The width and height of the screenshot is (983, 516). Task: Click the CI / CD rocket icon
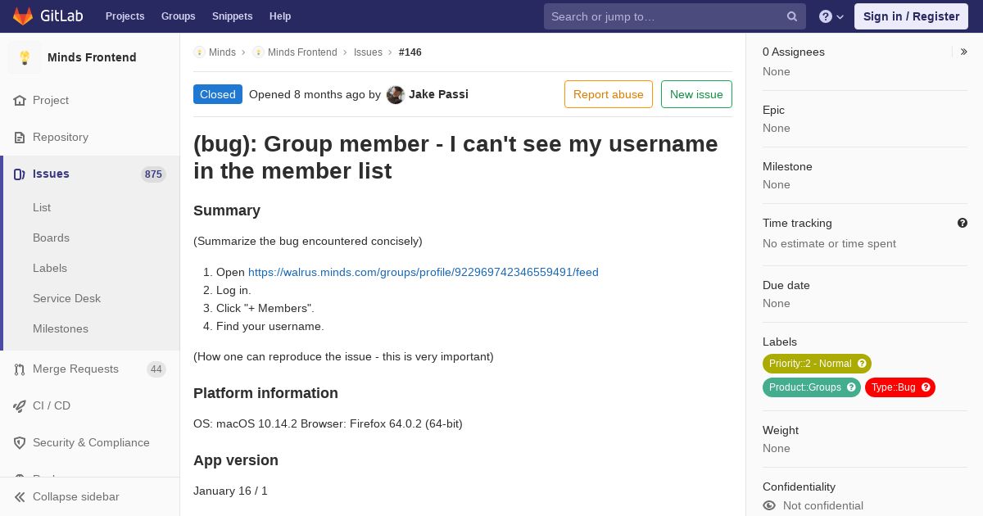(x=20, y=405)
